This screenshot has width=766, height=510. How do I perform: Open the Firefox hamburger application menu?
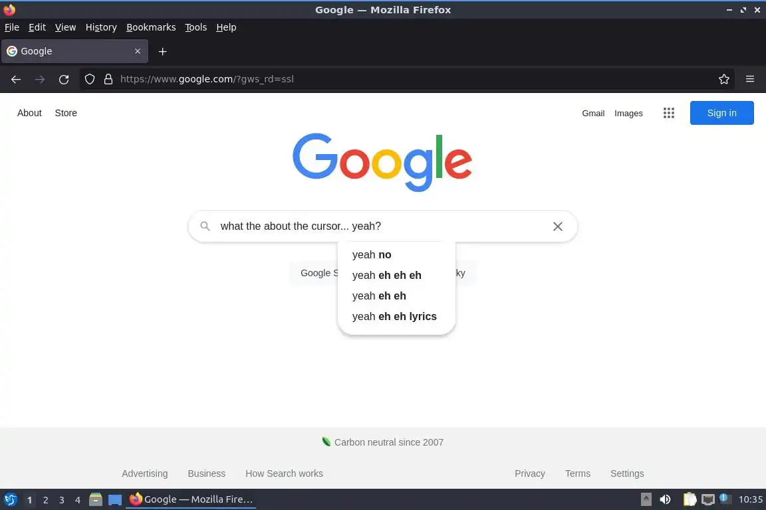(750, 79)
